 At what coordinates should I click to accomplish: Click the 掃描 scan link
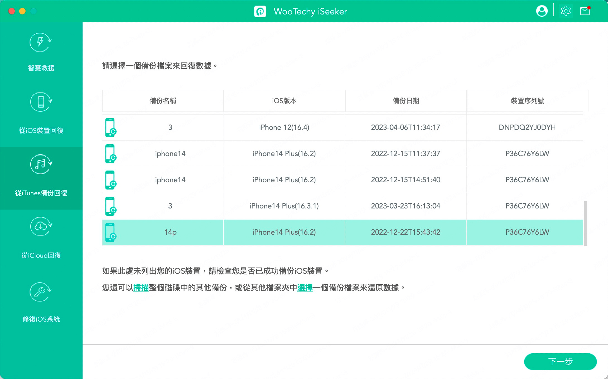(x=141, y=288)
